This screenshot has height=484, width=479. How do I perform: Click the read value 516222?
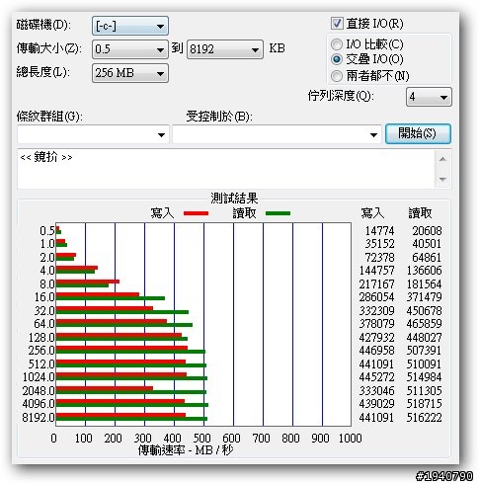pyautogui.click(x=424, y=418)
